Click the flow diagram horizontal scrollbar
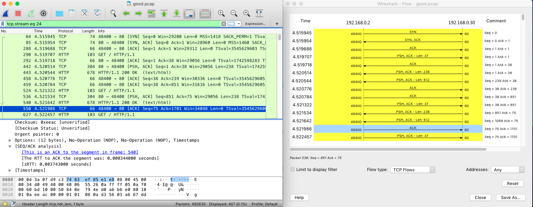Image resolution: width=533 pixels, height=207 pixels. pyautogui.click(x=388, y=149)
